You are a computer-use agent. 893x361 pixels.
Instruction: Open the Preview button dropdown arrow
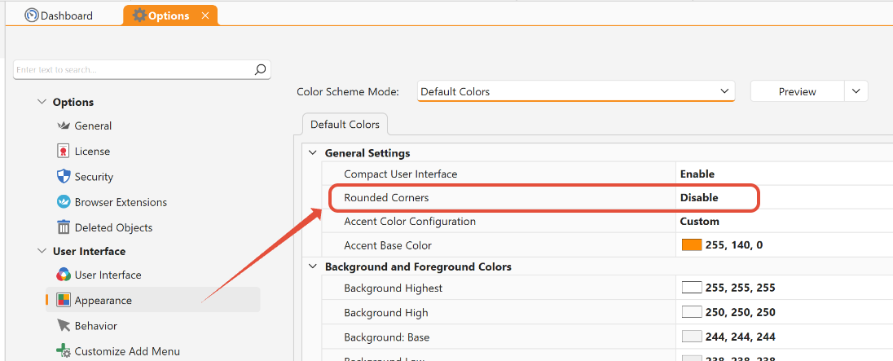coord(856,91)
